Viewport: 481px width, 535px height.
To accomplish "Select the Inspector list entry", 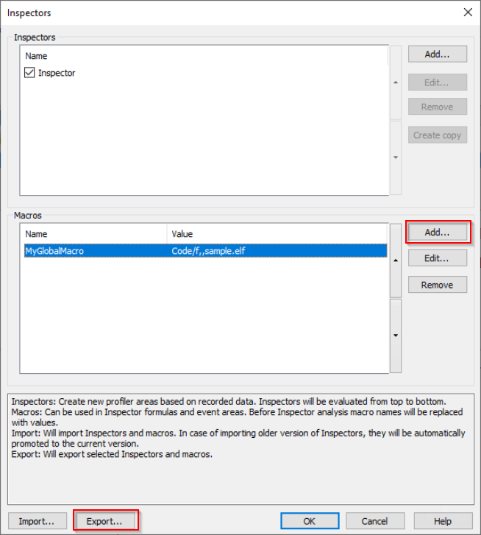I will pyautogui.click(x=57, y=73).
